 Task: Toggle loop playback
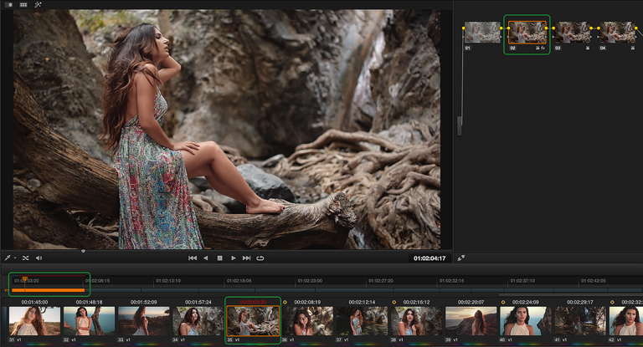point(260,258)
